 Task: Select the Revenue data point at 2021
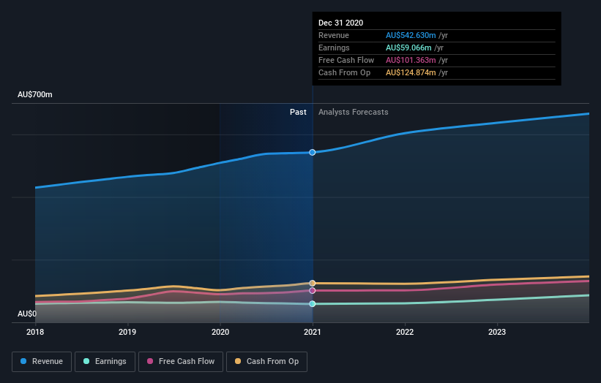pyautogui.click(x=313, y=152)
